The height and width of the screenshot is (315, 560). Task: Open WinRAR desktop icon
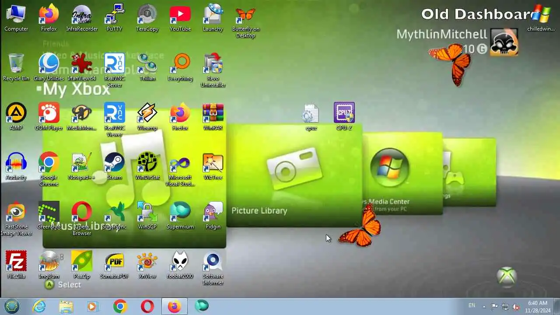[x=213, y=117]
